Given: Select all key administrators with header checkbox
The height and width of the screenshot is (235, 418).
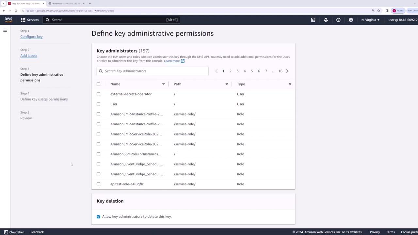Looking at the screenshot, I should pyautogui.click(x=98, y=84).
